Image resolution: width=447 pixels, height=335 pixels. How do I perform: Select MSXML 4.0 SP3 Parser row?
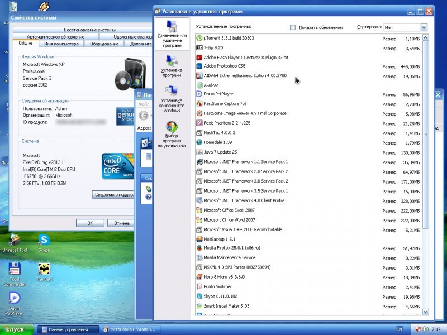point(309,267)
